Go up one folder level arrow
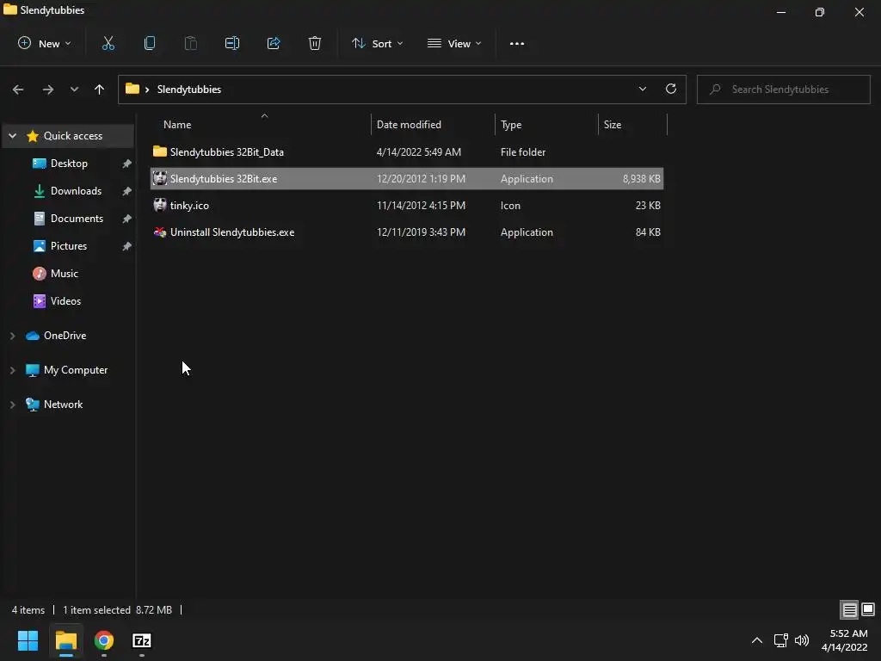This screenshot has width=881, height=661. click(100, 90)
